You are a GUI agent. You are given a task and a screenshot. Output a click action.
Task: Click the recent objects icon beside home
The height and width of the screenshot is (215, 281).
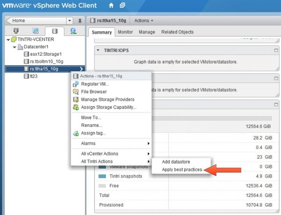(122, 5)
